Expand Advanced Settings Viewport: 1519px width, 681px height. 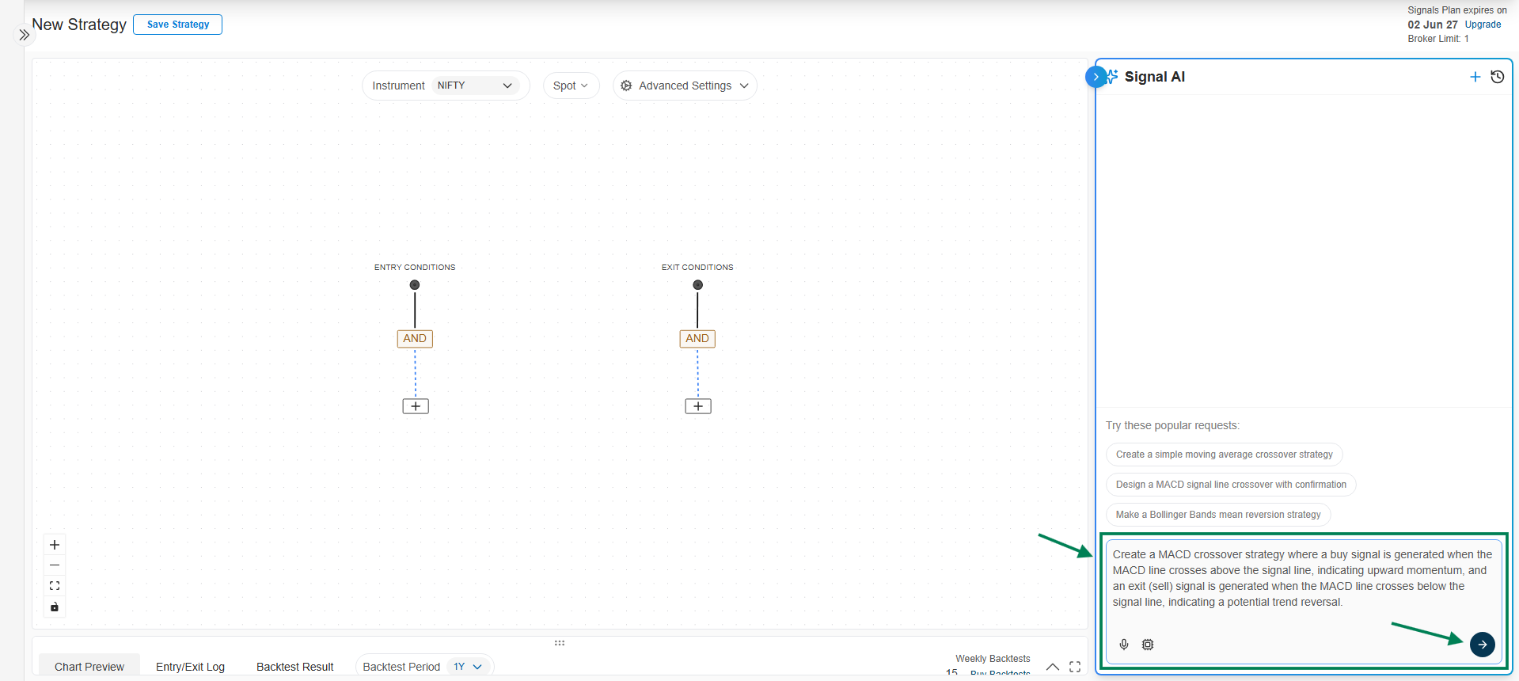(685, 86)
